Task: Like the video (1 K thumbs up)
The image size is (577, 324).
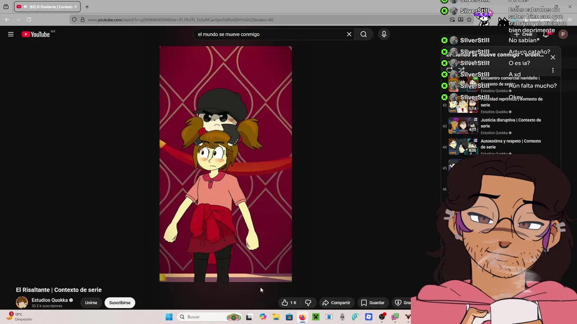Action: [x=289, y=303]
